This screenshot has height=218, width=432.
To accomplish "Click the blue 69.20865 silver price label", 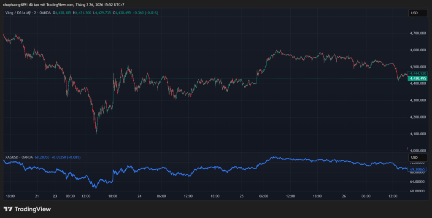I will click(x=418, y=169).
